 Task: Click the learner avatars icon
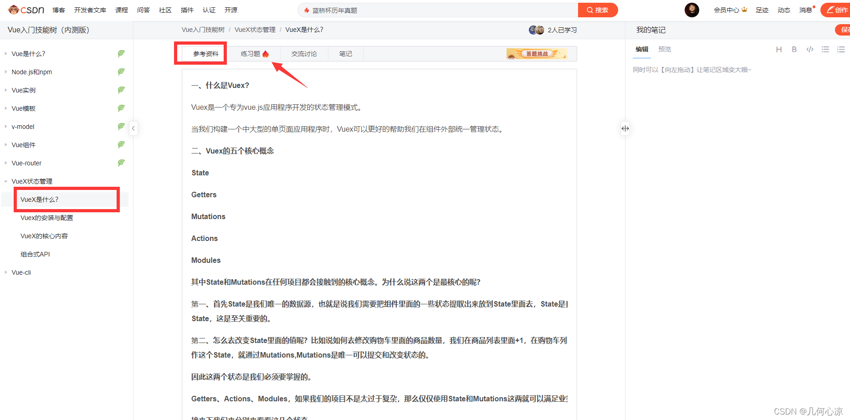pos(536,30)
